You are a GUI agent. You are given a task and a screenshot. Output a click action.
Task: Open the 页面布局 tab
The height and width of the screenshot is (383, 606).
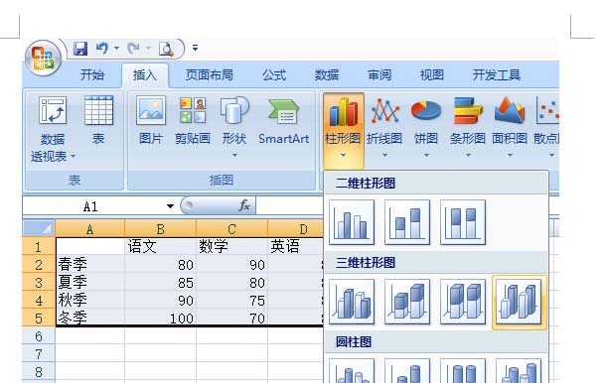coord(209,74)
